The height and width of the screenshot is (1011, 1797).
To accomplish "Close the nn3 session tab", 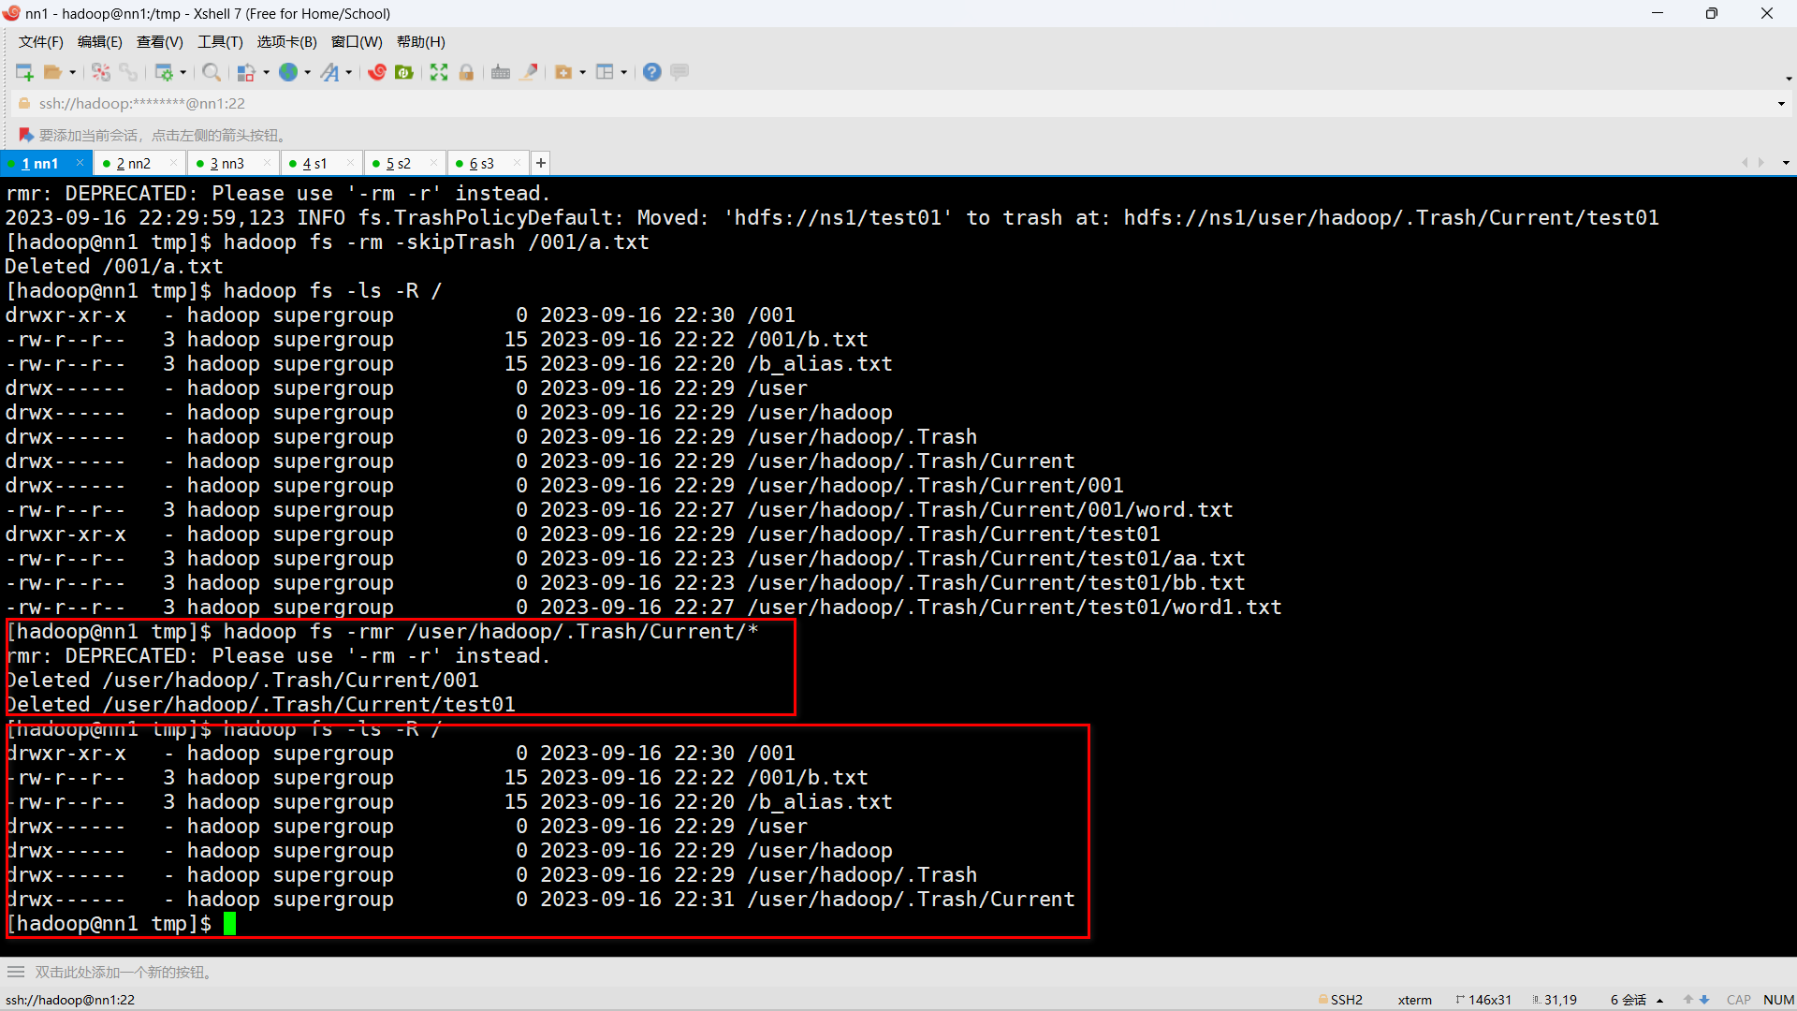I will coord(267,163).
